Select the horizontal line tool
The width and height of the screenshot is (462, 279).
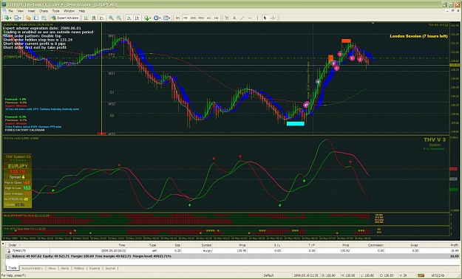coord(250,18)
